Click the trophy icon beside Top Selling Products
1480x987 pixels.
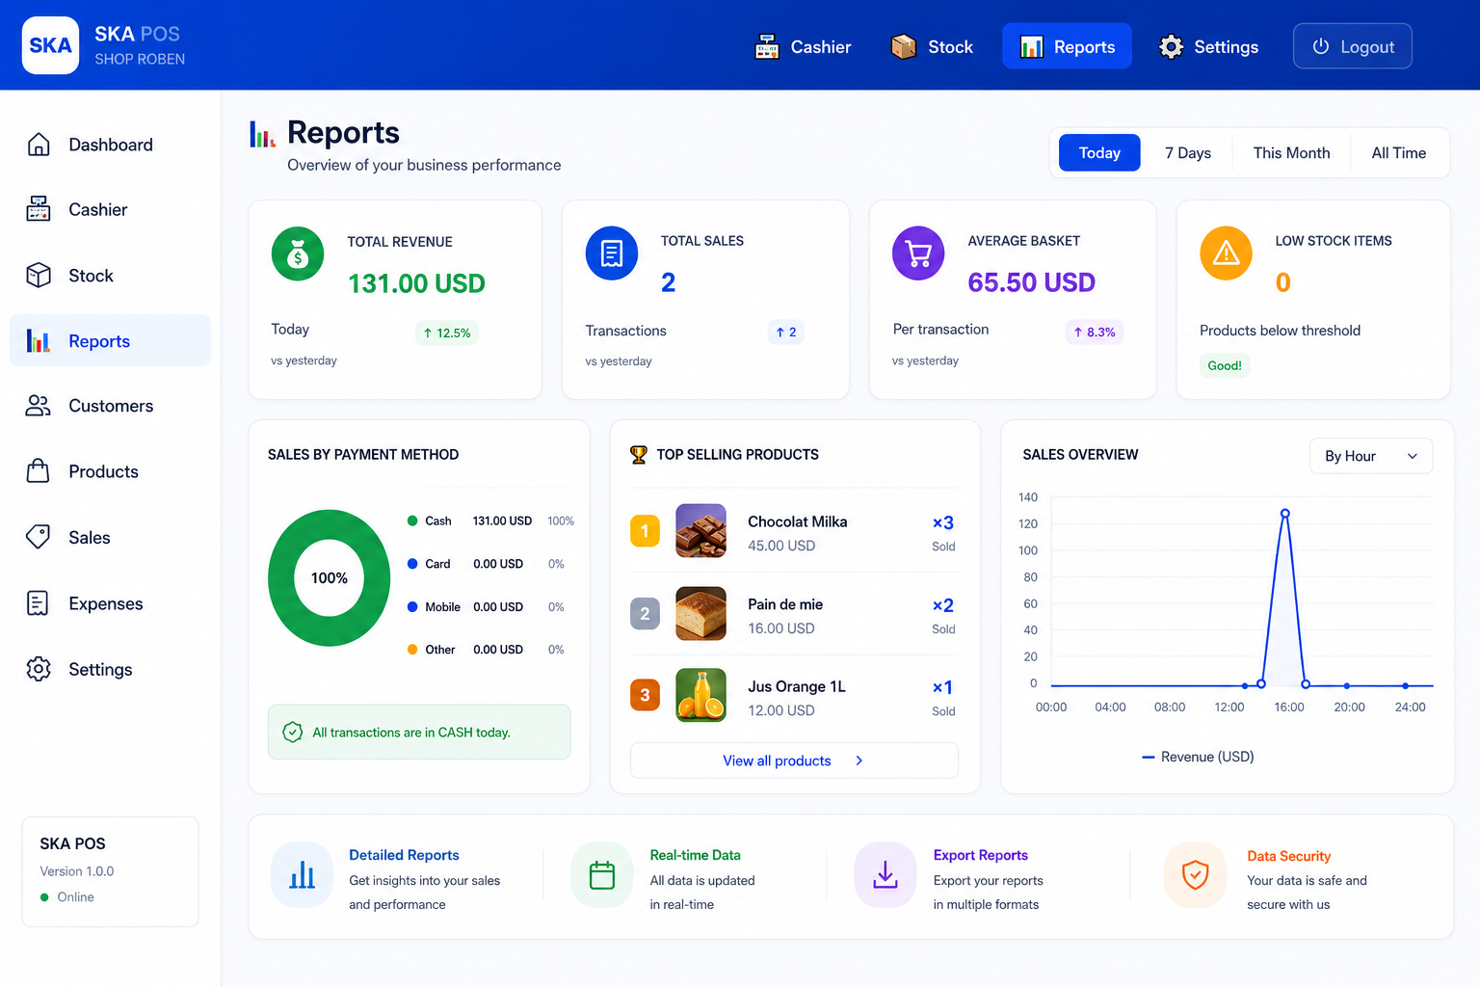click(x=639, y=455)
